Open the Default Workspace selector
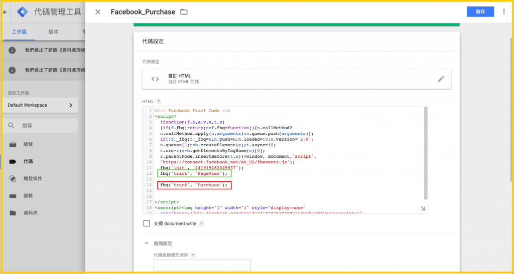The height and width of the screenshot is (274, 514). (40, 105)
